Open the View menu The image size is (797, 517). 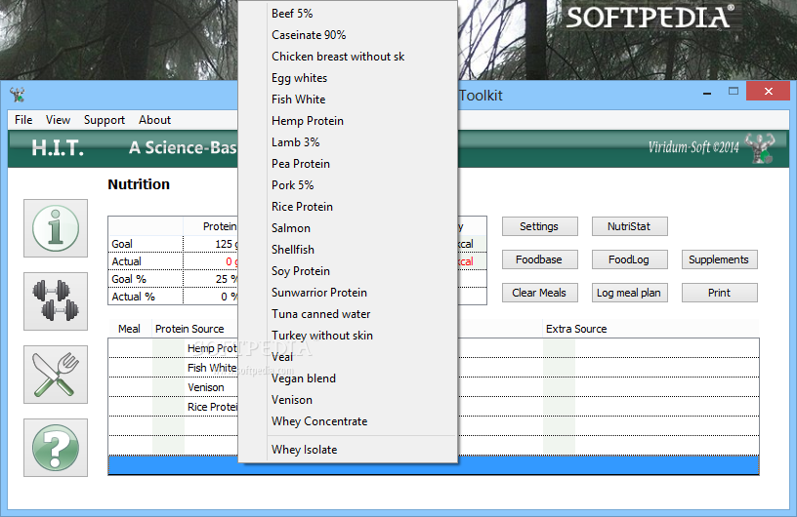pos(58,120)
